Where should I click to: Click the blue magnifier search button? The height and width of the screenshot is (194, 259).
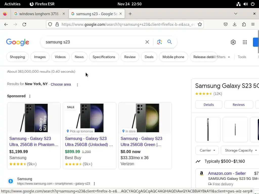click(169, 42)
